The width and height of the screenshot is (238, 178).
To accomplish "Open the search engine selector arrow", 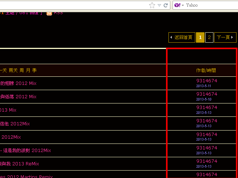I will [x=183, y=5].
